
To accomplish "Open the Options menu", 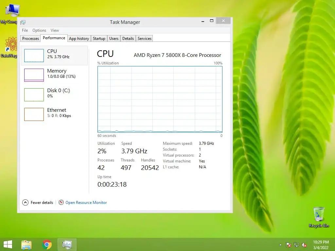I will (39, 30).
